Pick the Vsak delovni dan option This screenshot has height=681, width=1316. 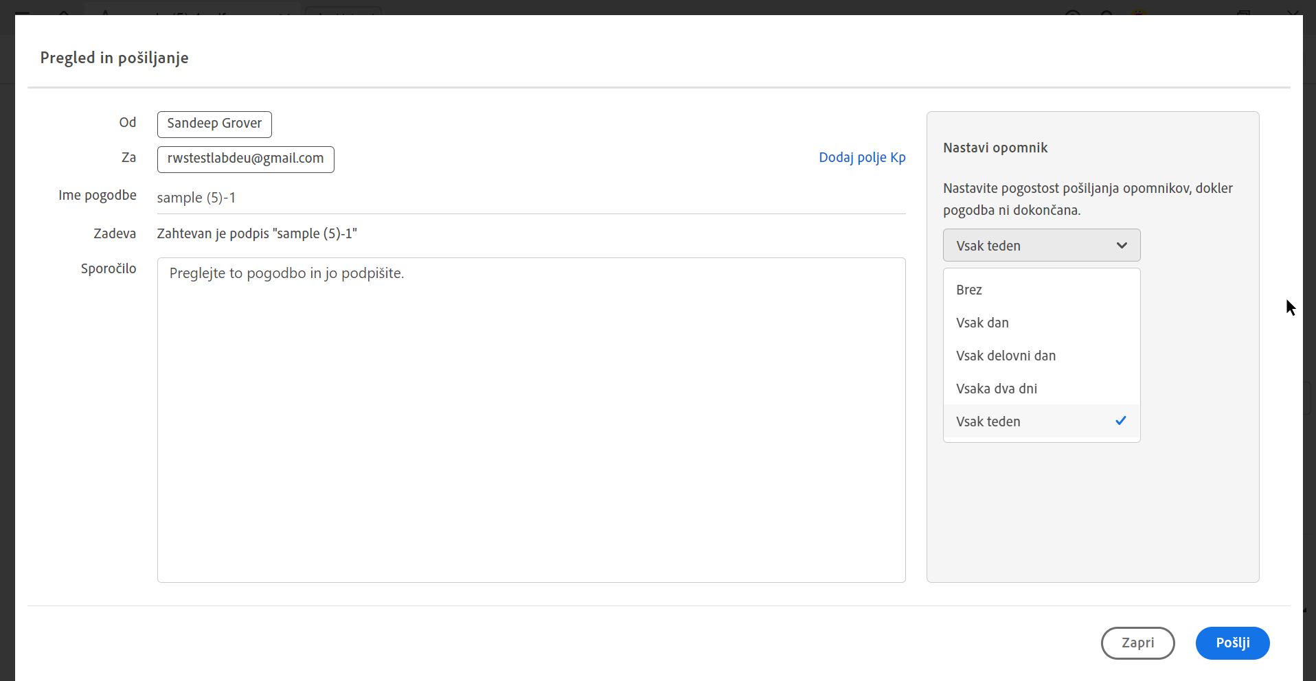[x=1006, y=356]
